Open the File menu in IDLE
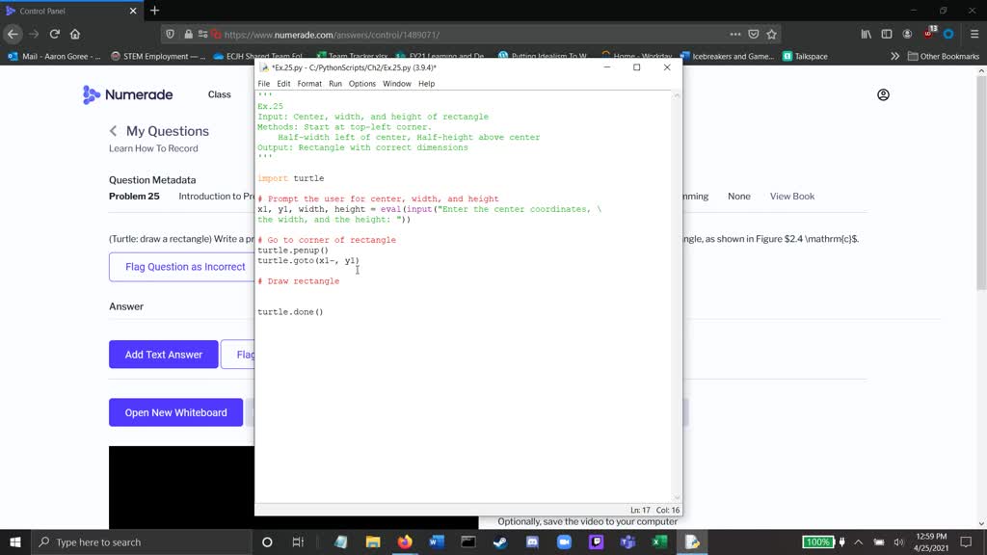This screenshot has width=987, height=555. 264,84
